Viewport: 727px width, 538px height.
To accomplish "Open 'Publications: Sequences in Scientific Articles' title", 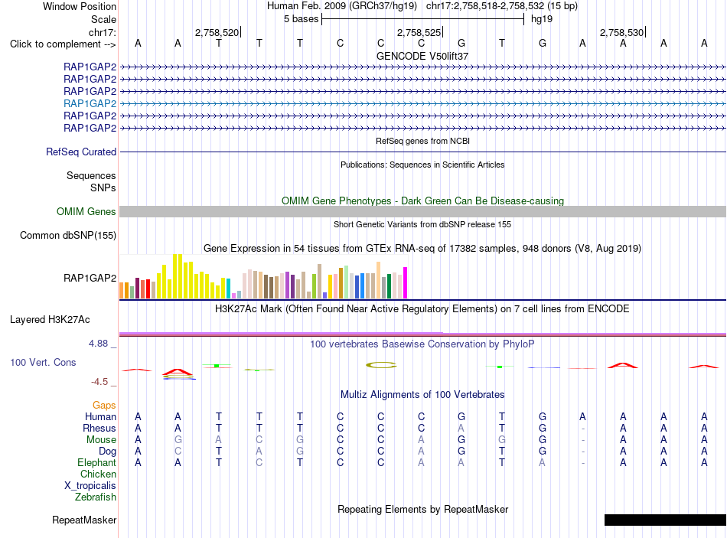I will [422, 165].
